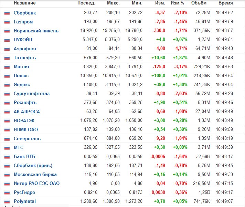The width and height of the screenshot is (245, 207).
Task: Open the Сургутнефтегаз link
Action: 32,93
